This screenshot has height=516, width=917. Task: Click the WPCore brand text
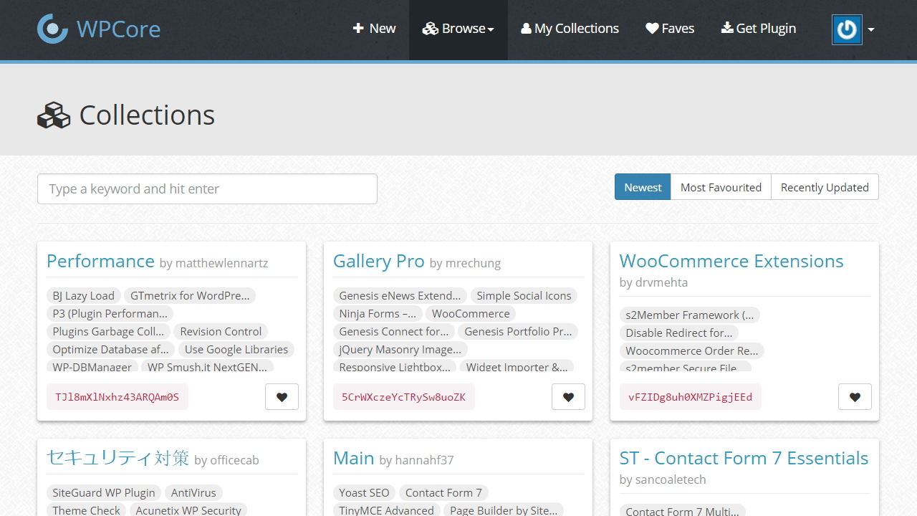click(118, 29)
